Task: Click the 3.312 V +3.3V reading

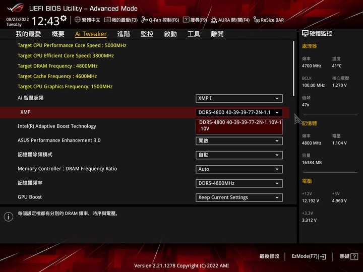Action: tap(309, 220)
